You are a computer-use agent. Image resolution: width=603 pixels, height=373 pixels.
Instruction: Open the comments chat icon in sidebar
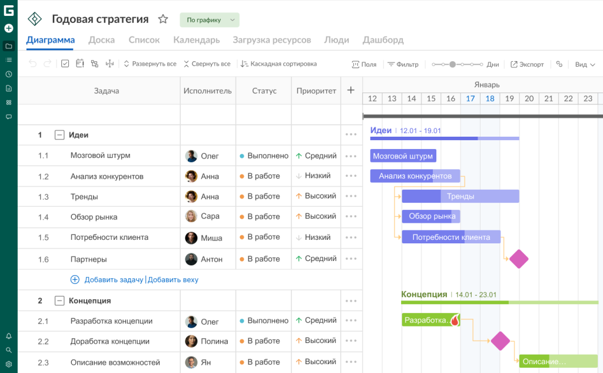point(8,117)
